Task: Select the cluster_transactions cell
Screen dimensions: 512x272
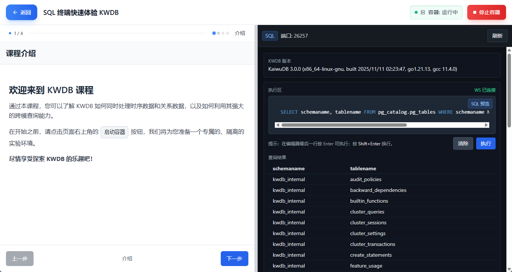Action: 373,244
